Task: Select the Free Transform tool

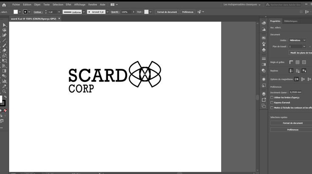Action: click(x=4, y=61)
